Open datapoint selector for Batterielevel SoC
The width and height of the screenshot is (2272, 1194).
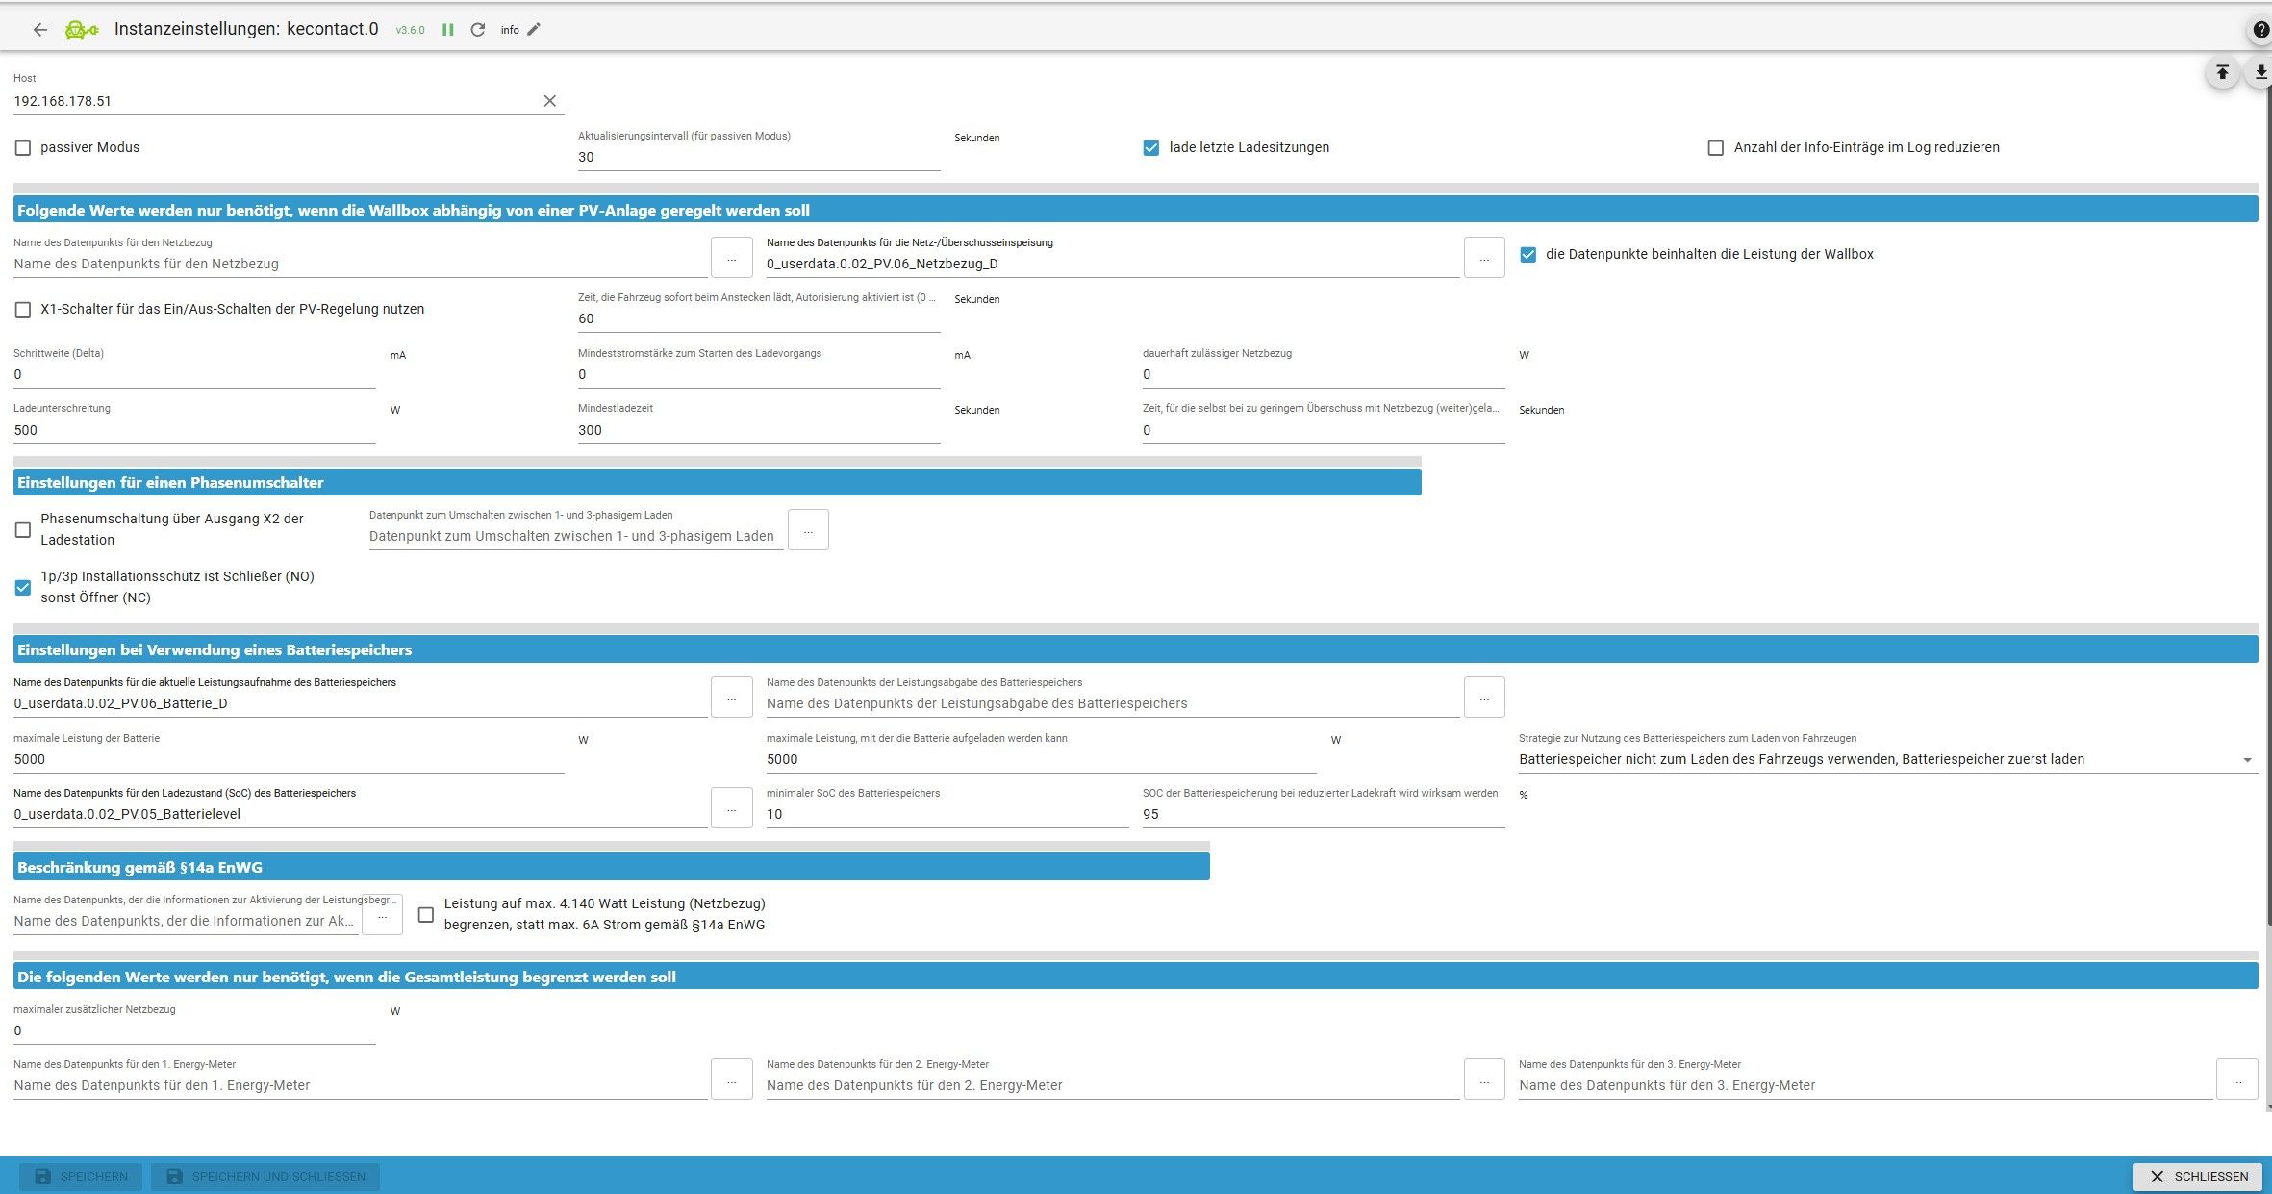(x=731, y=808)
